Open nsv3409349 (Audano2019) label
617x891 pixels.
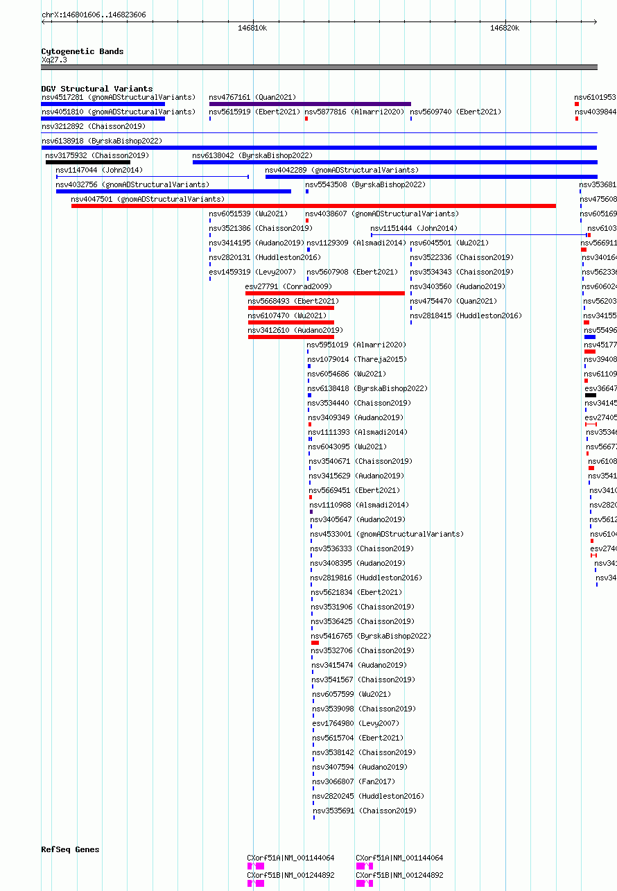click(356, 417)
